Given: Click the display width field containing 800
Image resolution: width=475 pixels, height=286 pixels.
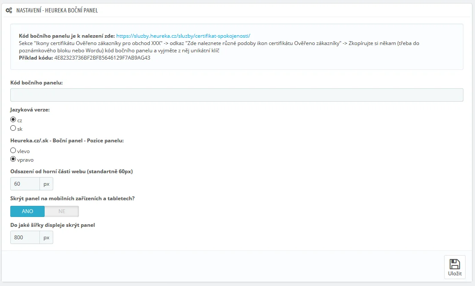Looking at the screenshot, I should pyautogui.click(x=25, y=238).
